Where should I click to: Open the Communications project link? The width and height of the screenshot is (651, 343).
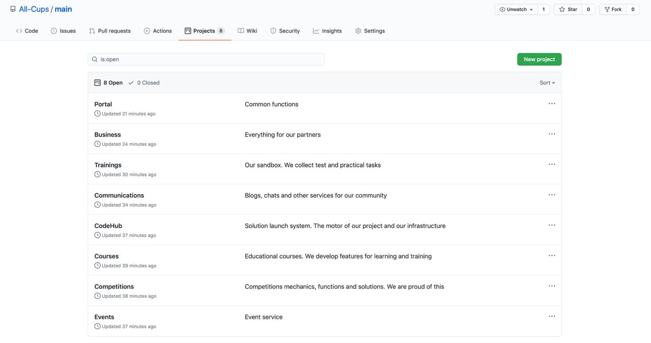click(x=119, y=195)
